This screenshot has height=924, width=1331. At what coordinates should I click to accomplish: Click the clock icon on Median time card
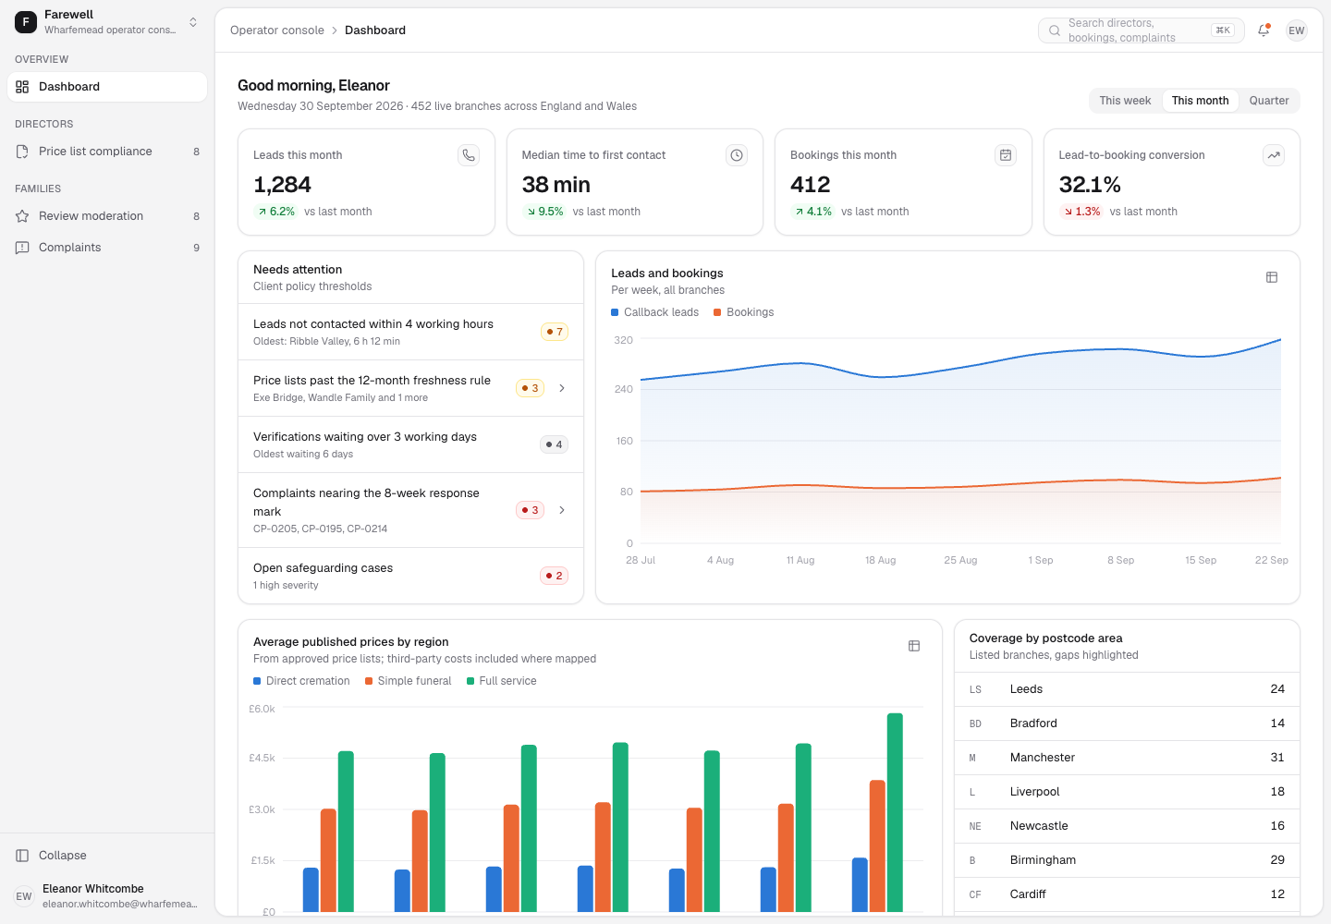click(737, 155)
